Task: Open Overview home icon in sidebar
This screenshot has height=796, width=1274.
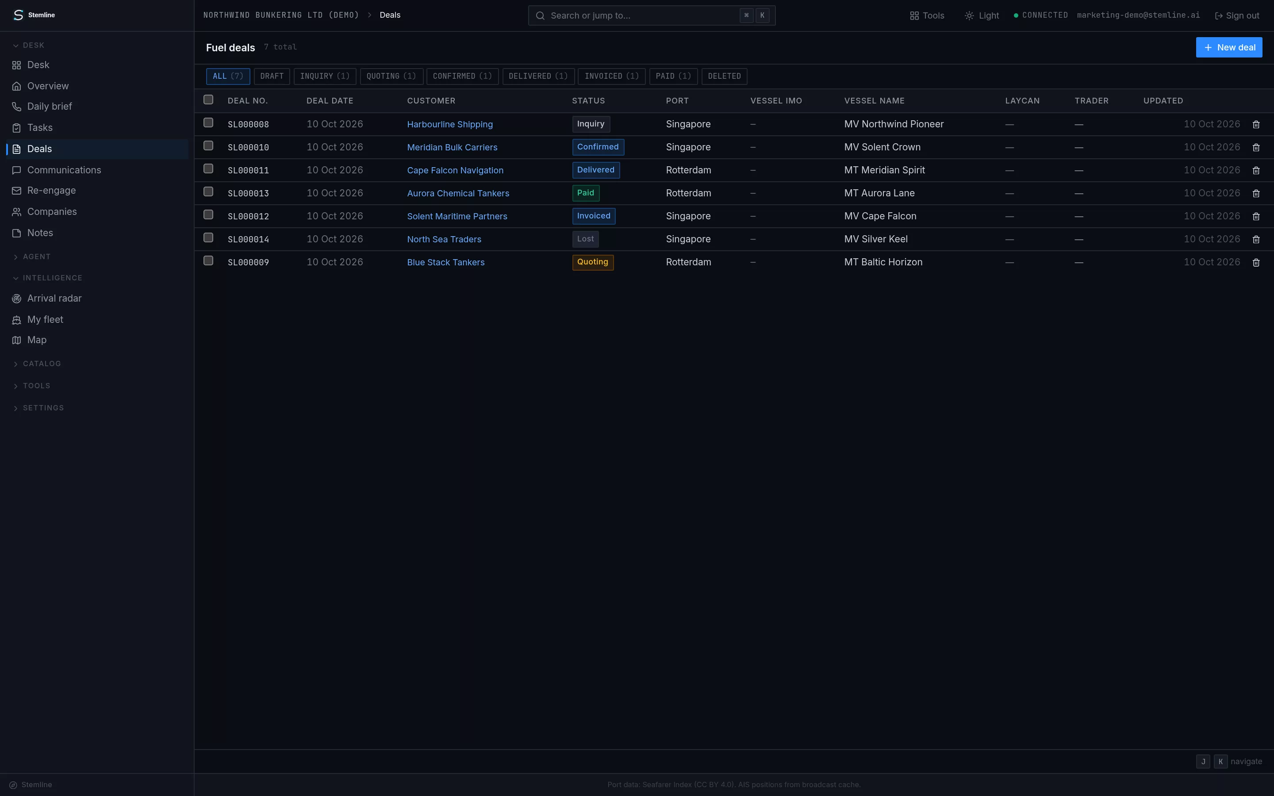Action: 16,86
